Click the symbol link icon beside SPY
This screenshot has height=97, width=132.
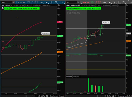(81, 2)
